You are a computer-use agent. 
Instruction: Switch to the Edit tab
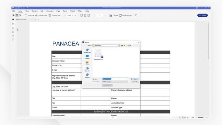(x=42, y=11)
